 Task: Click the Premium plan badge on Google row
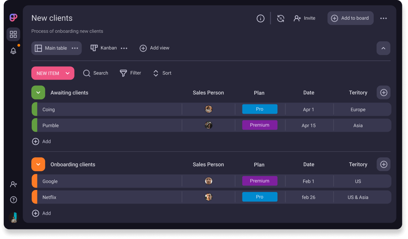coord(259,181)
